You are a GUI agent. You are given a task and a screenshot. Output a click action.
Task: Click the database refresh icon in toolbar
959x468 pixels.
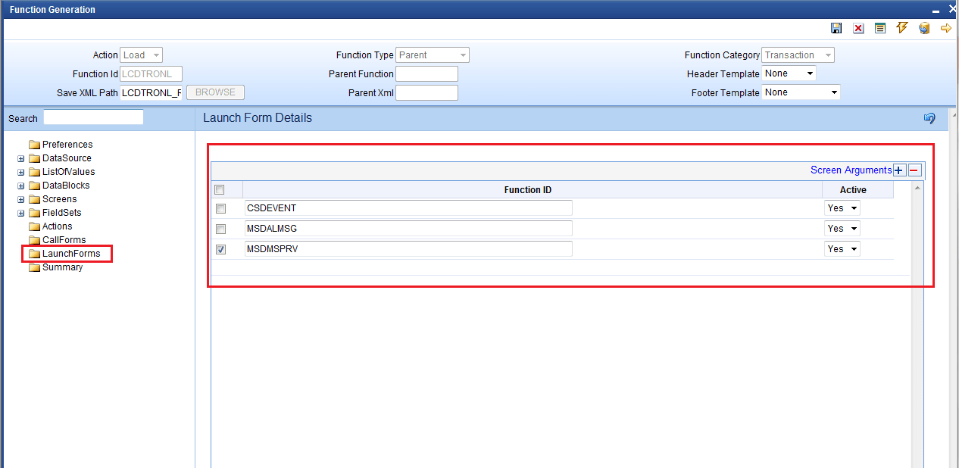(923, 28)
